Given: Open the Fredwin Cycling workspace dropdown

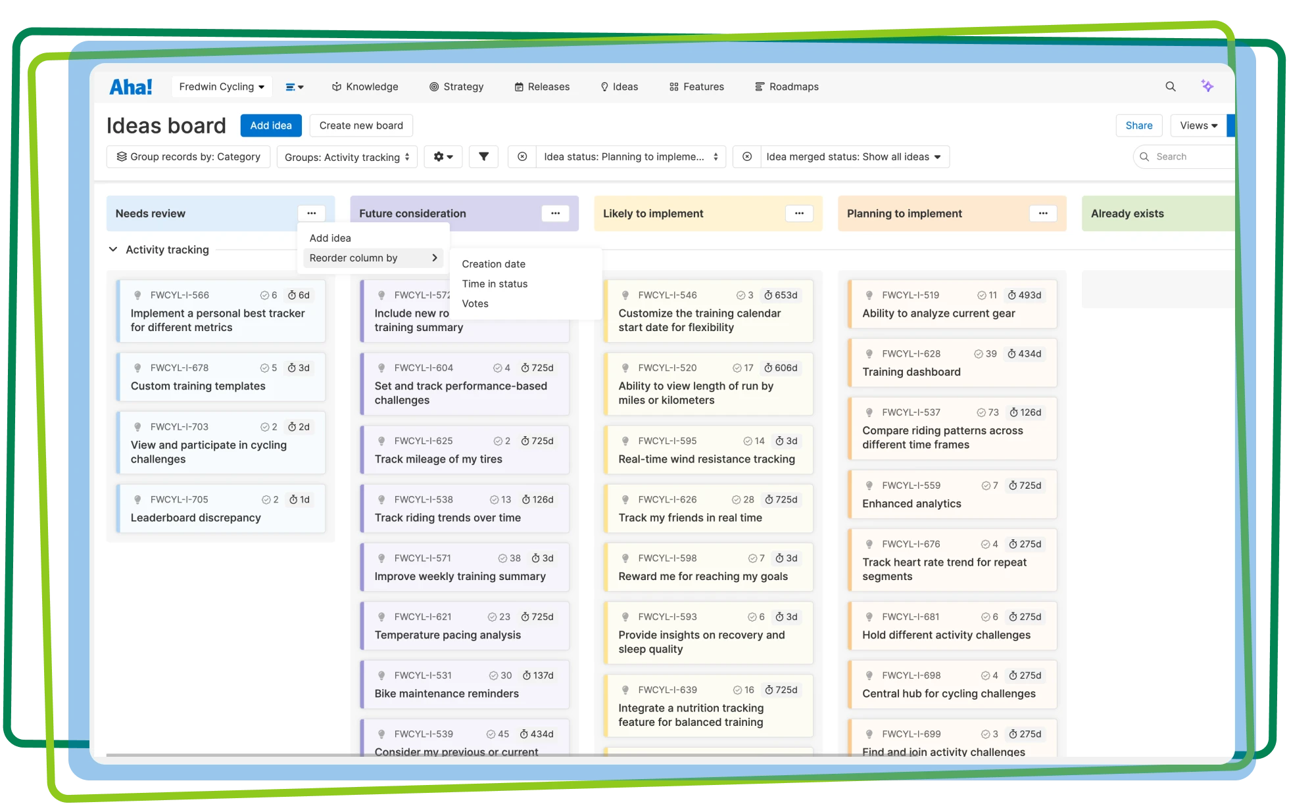Looking at the screenshot, I should [221, 86].
